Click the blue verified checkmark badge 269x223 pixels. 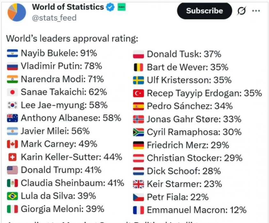point(110,7)
